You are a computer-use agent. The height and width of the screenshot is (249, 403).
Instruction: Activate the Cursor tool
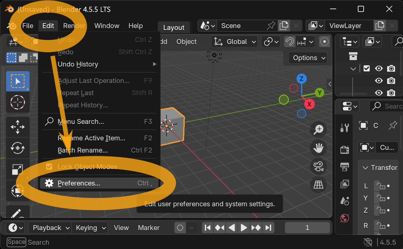coord(18,102)
